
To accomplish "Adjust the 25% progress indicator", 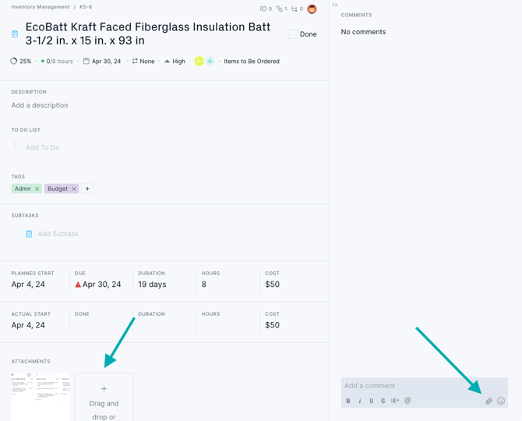I will click(20, 62).
